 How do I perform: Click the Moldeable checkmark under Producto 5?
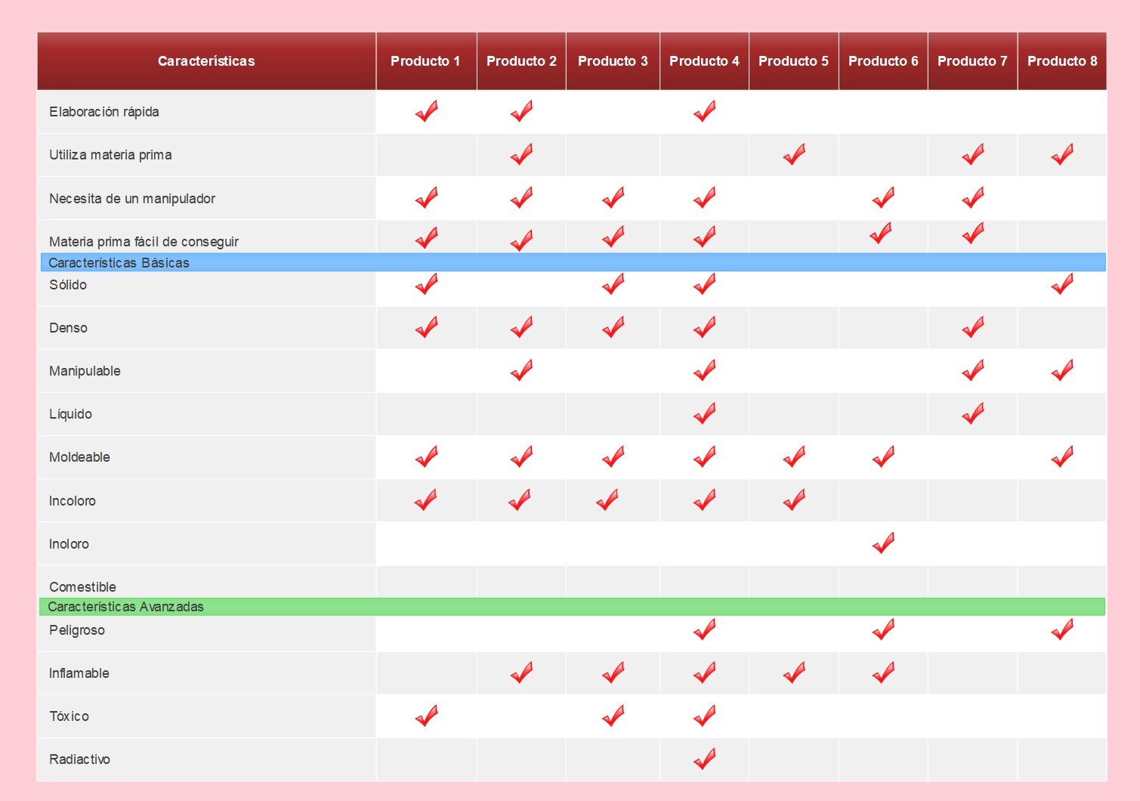(x=792, y=456)
